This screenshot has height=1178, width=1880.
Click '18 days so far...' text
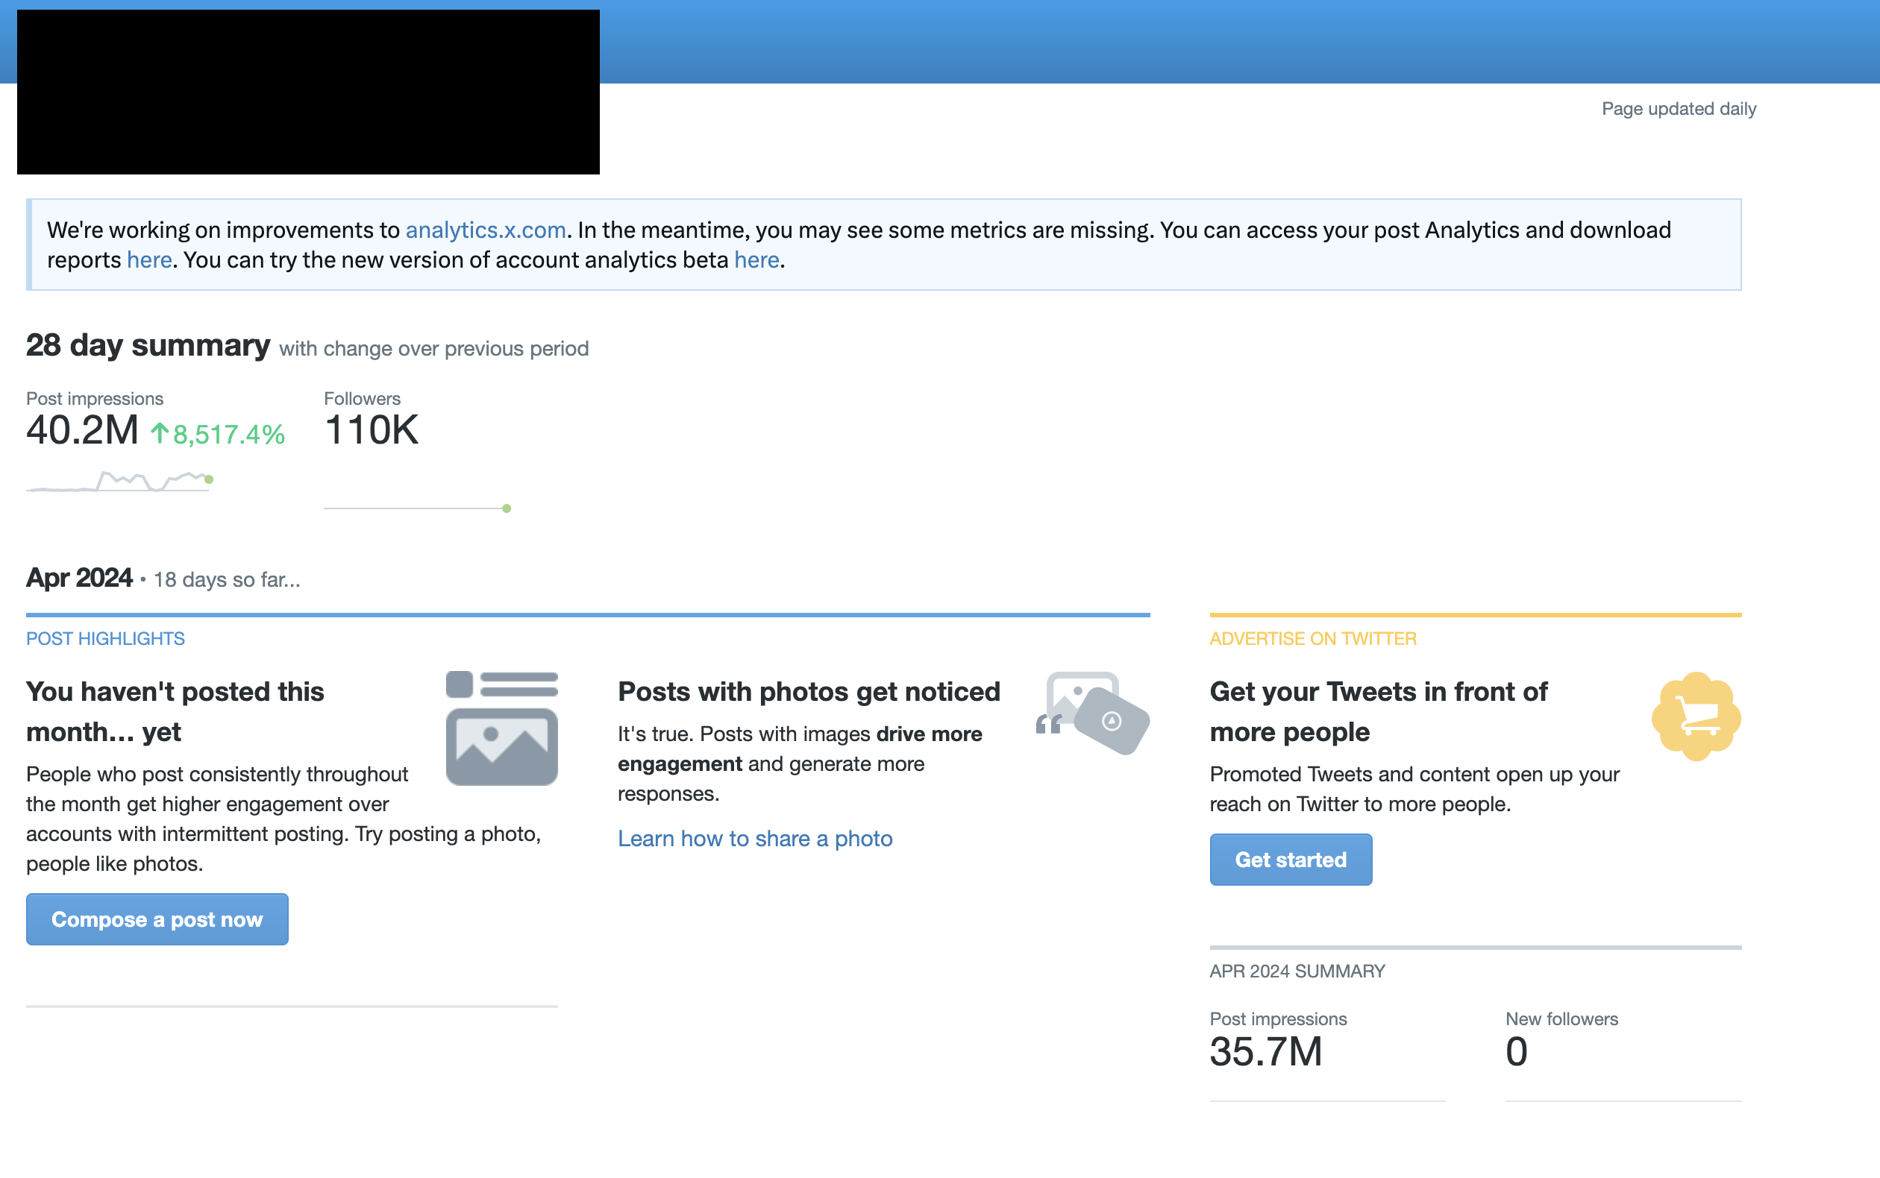pos(226,579)
